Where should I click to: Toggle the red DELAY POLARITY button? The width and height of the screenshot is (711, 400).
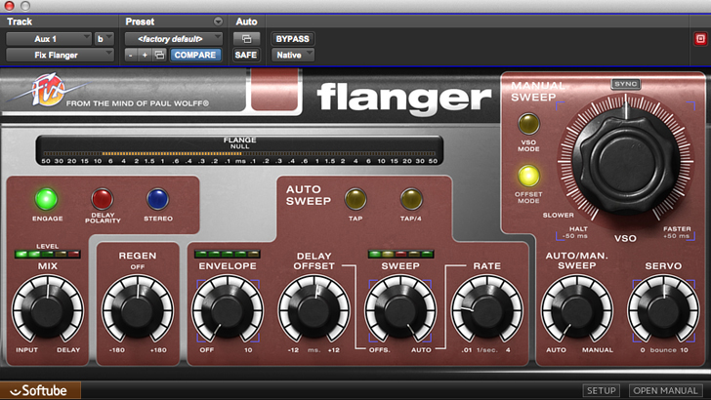pos(102,199)
